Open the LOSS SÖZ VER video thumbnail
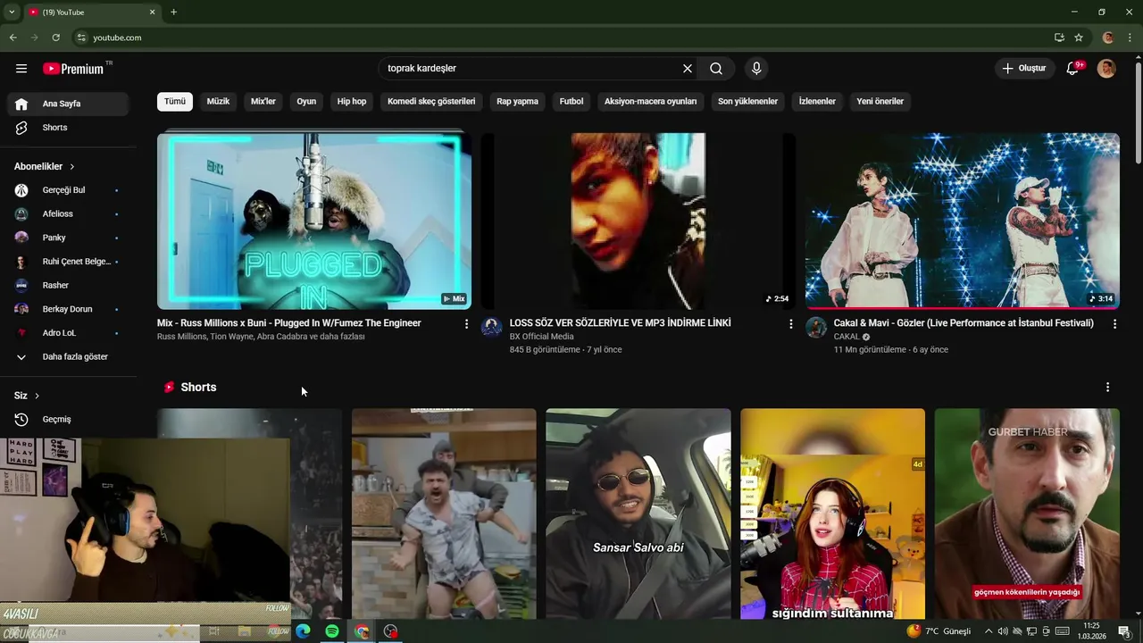Screen dimensions: 1143x643 click(638, 221)
